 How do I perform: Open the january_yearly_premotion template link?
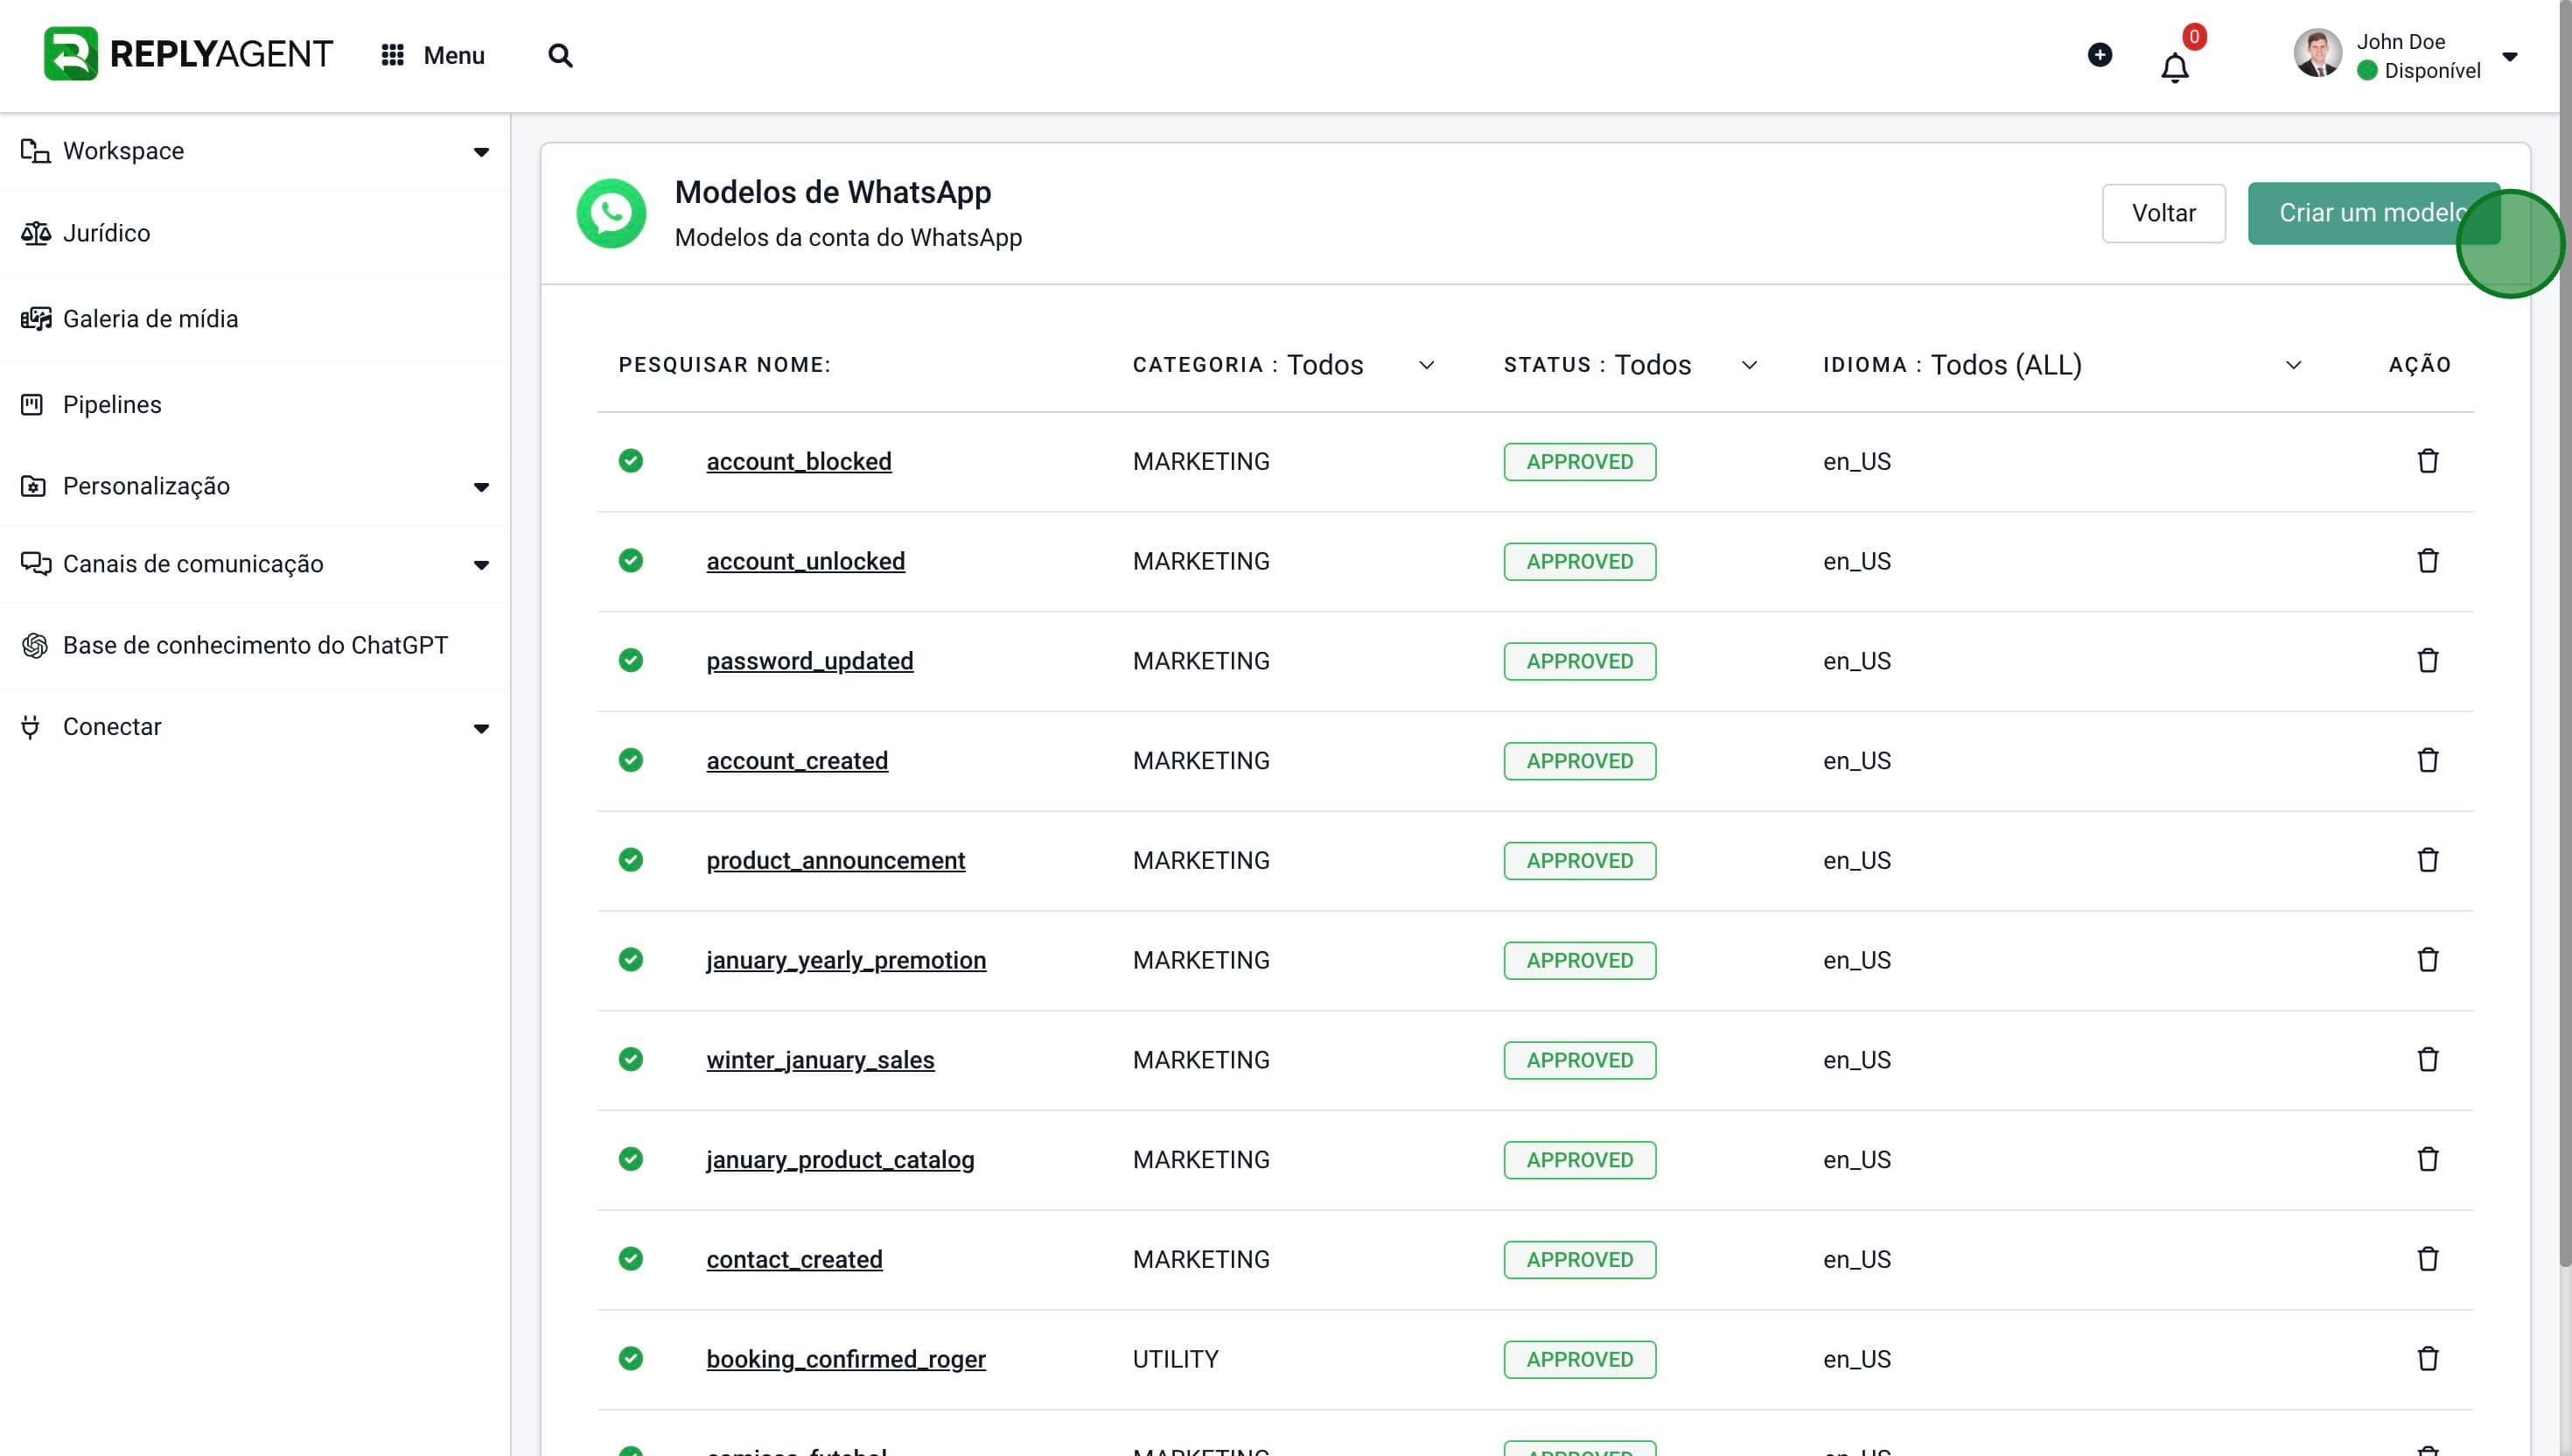coord(846,961)
